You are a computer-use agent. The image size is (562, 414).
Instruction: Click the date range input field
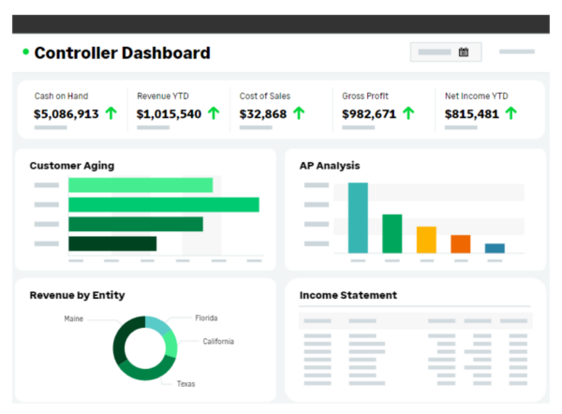pyautogui.click(x=446, y=52)
